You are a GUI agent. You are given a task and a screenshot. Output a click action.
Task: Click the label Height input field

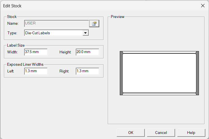coord(87,52)
